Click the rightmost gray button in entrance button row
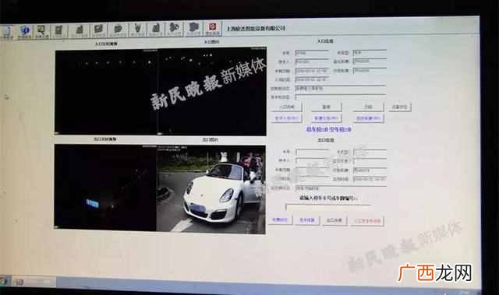The width and height of the screenshot is (499, 295). (400, 107)
